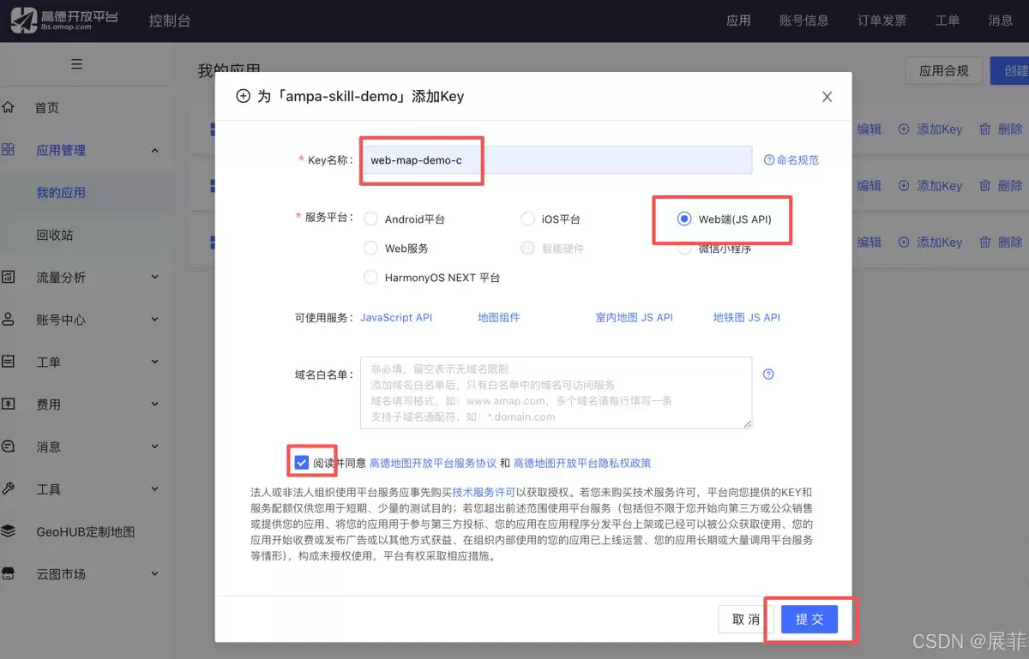The width and height of the screenshot is (1029, 659).
Task: Click the 提交 submit button
Action: coord(809,619)
